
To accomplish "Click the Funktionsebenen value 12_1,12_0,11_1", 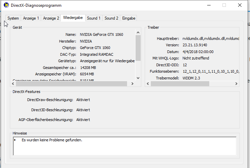I will coord(211,71).
